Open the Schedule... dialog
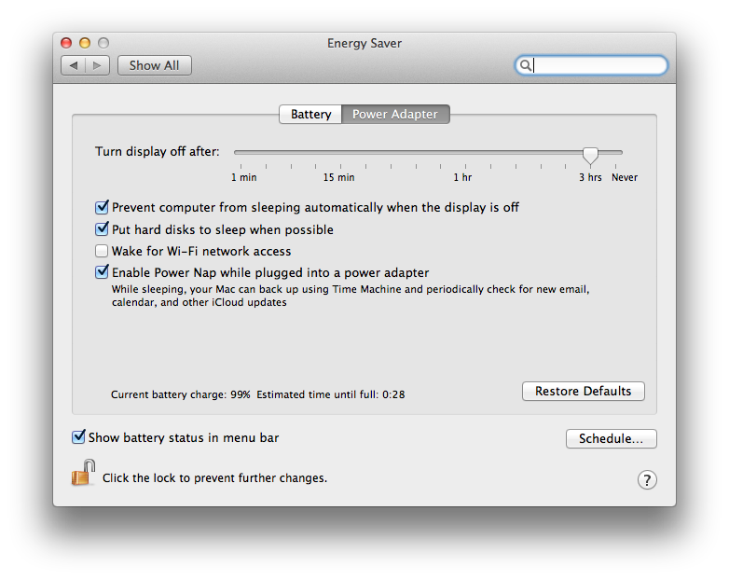The width and height of the screenshot is (729, 580). click(611, 438)
